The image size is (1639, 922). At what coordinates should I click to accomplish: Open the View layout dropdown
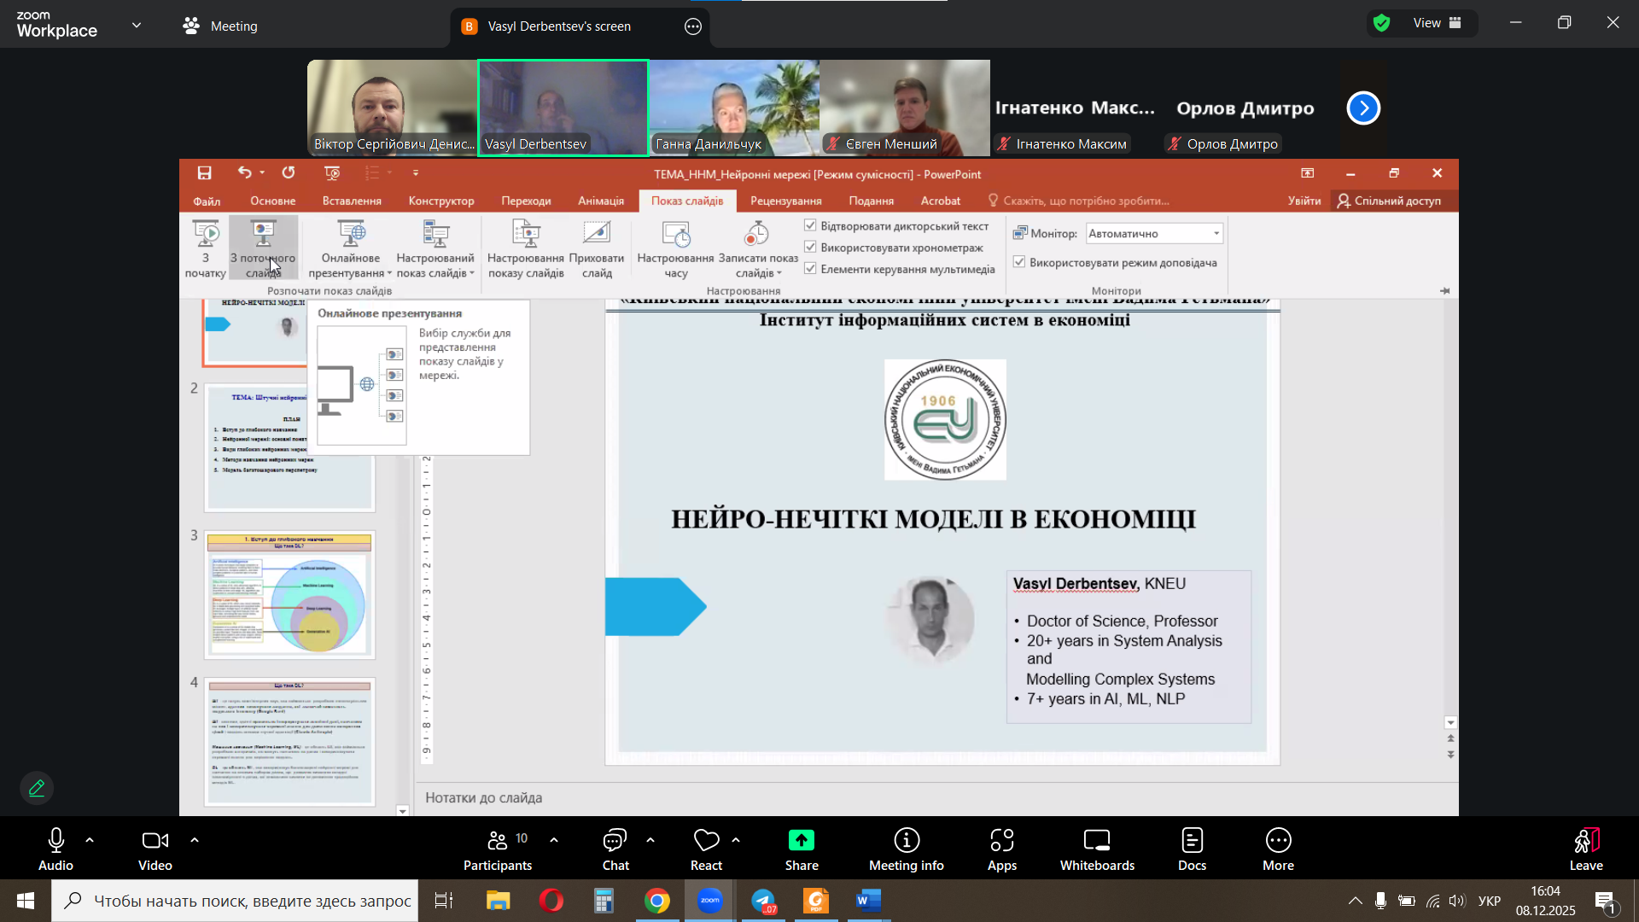(1437, 23)
